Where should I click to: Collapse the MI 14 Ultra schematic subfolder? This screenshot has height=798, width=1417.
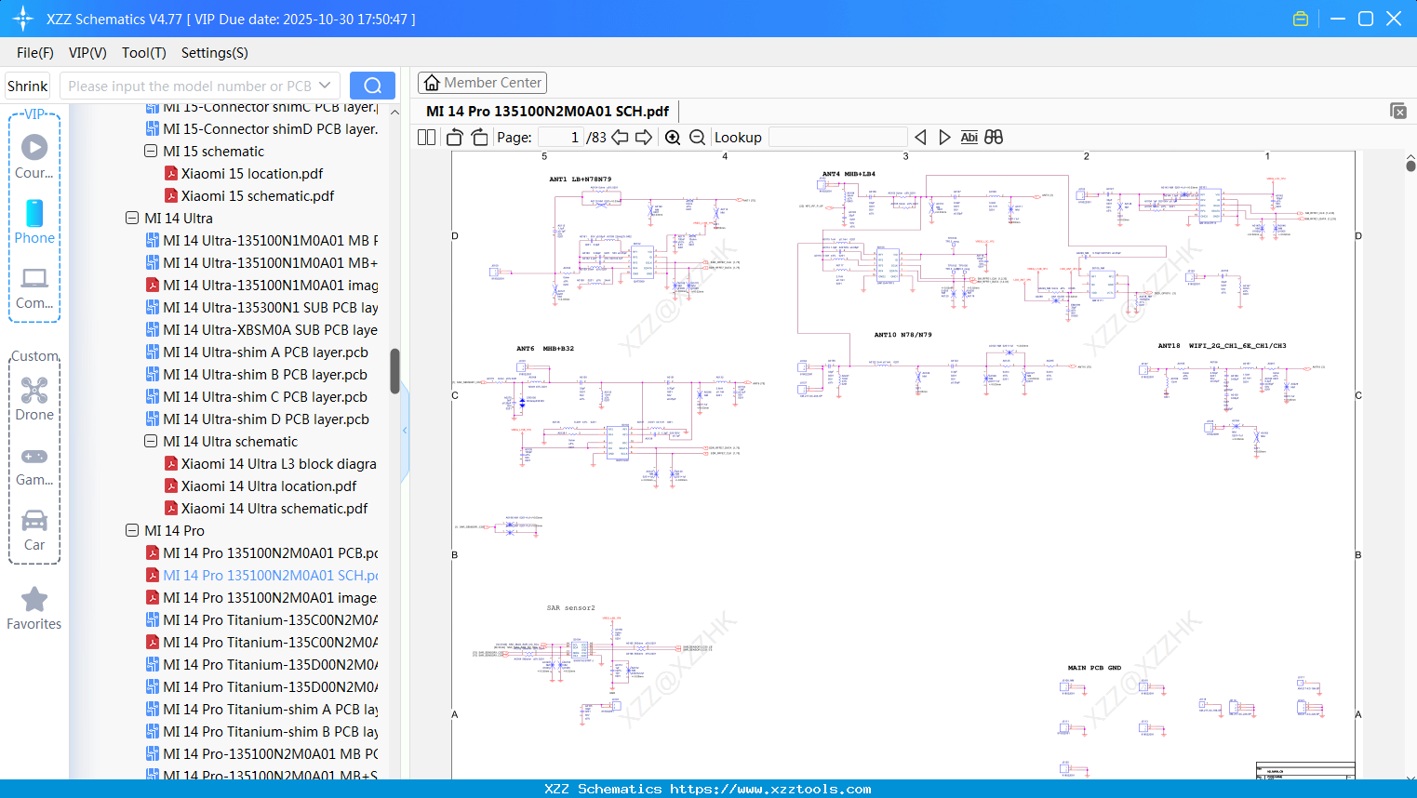click(x=151, y=442)
